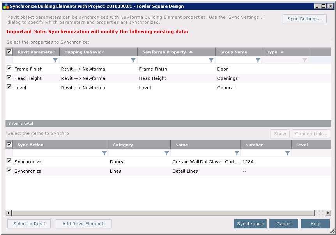Toggle the select-all checkbox in properties header
This screenshot has width=336, height=235.
(x=9, y=51)
